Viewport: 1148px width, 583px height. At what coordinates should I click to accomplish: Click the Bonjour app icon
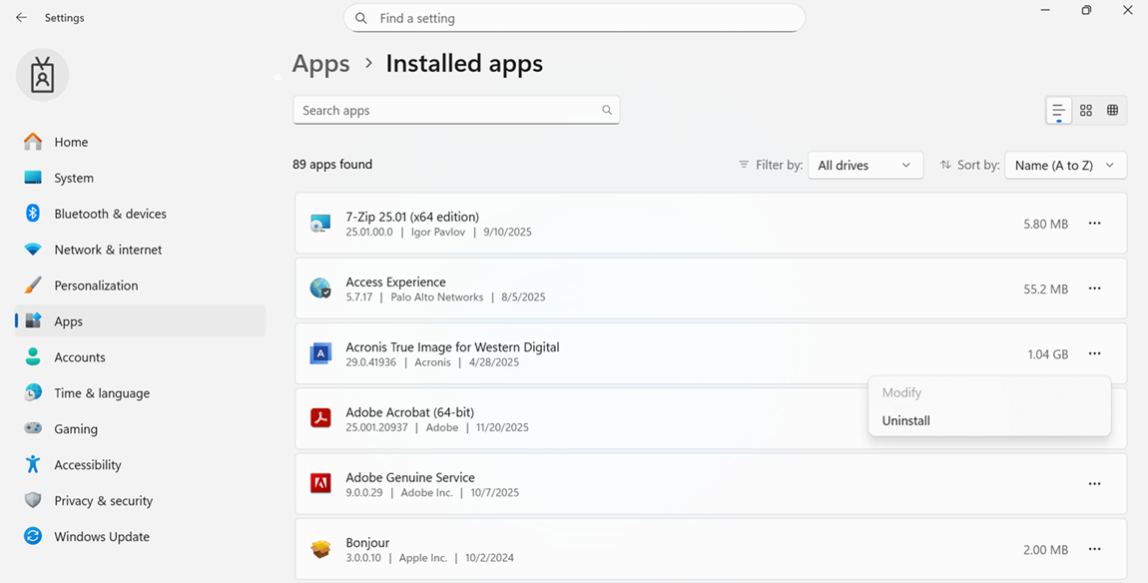click(x=320, y=549)
